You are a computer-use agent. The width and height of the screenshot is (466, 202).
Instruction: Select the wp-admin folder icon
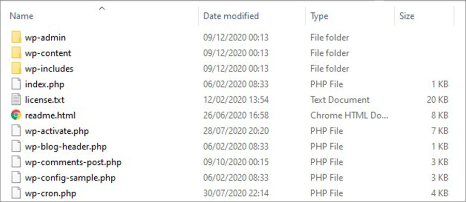tap(17, 38)
